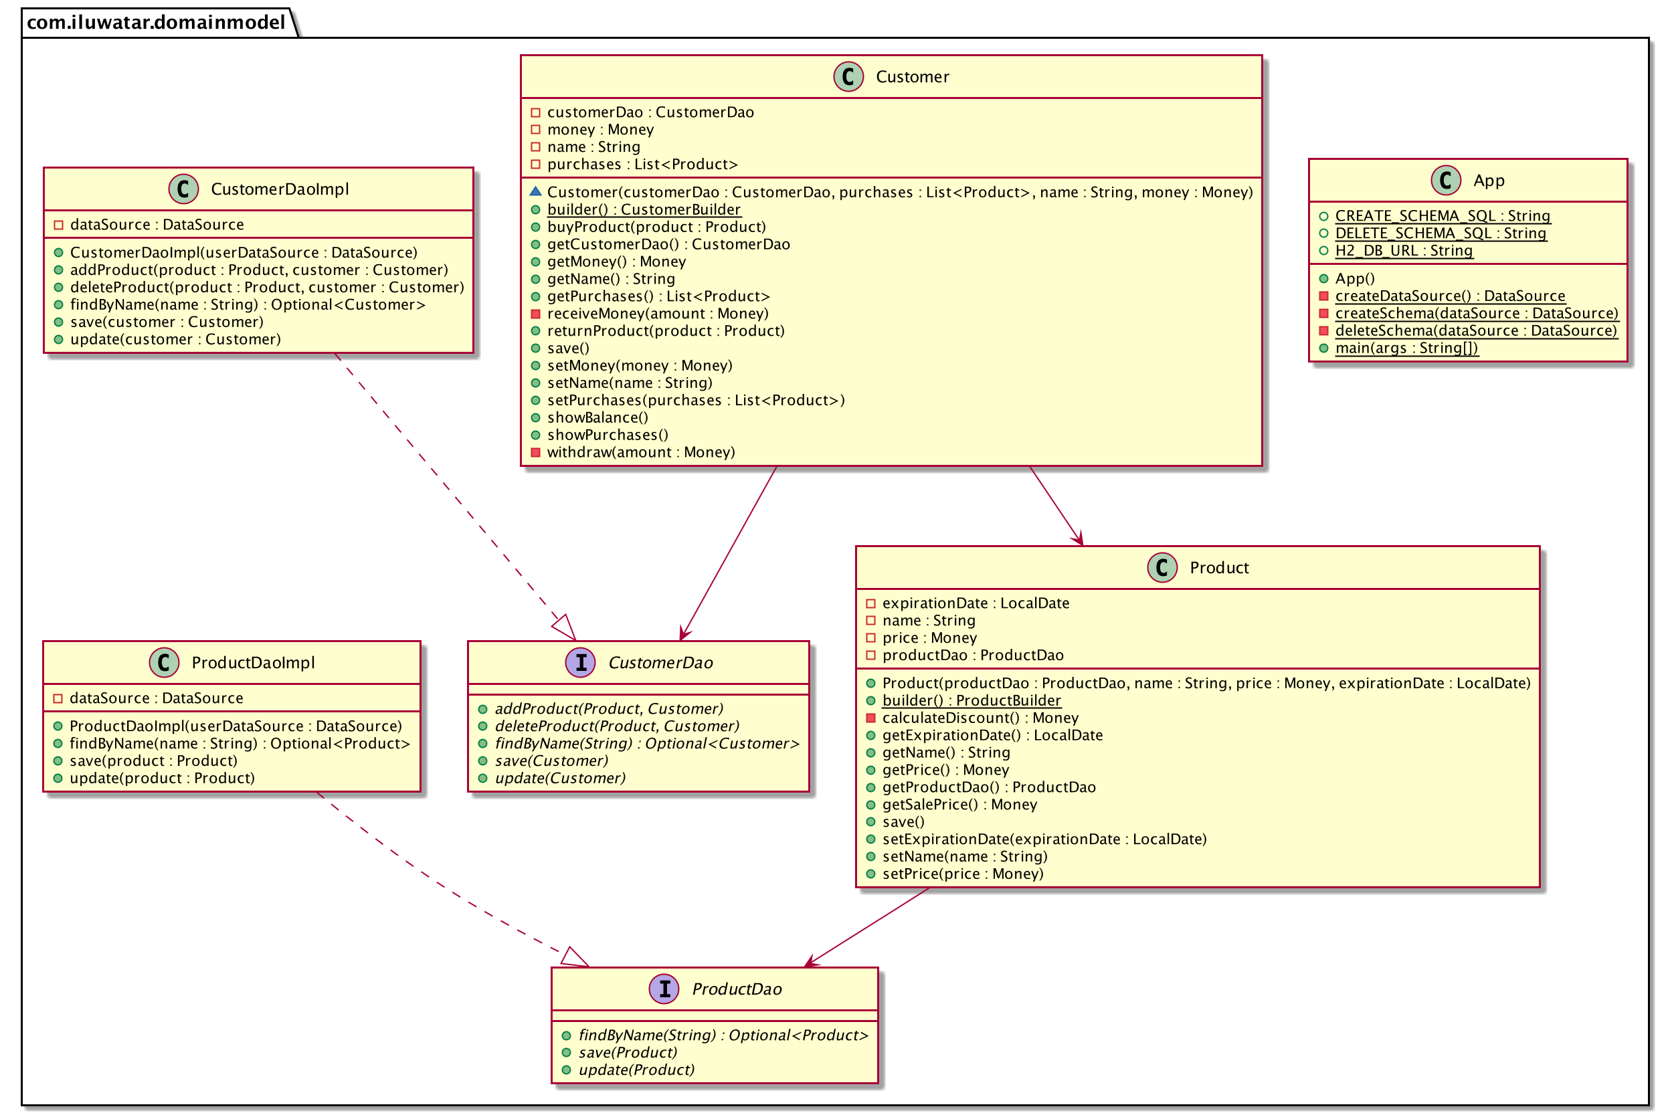Select the com.iluwatar.domainmodel package tab

[x=156, y=23]
